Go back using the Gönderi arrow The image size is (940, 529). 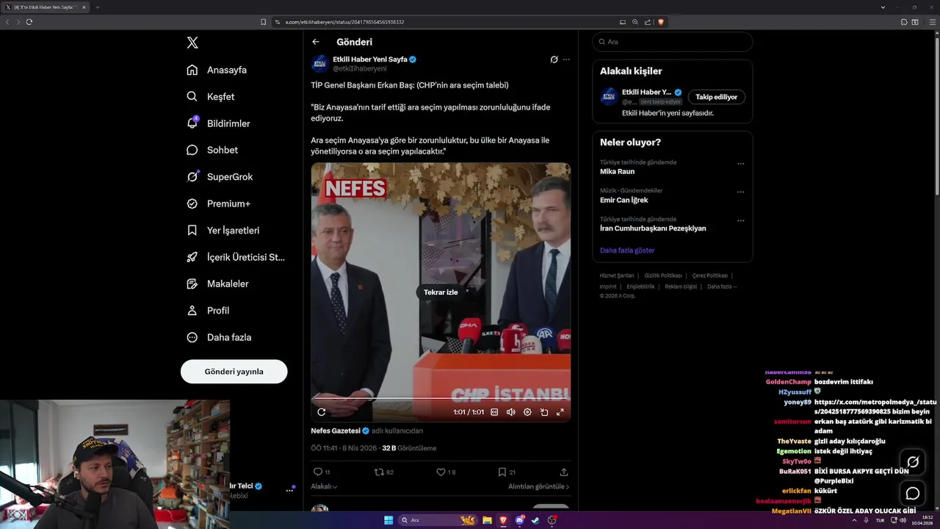click(316, 42)
